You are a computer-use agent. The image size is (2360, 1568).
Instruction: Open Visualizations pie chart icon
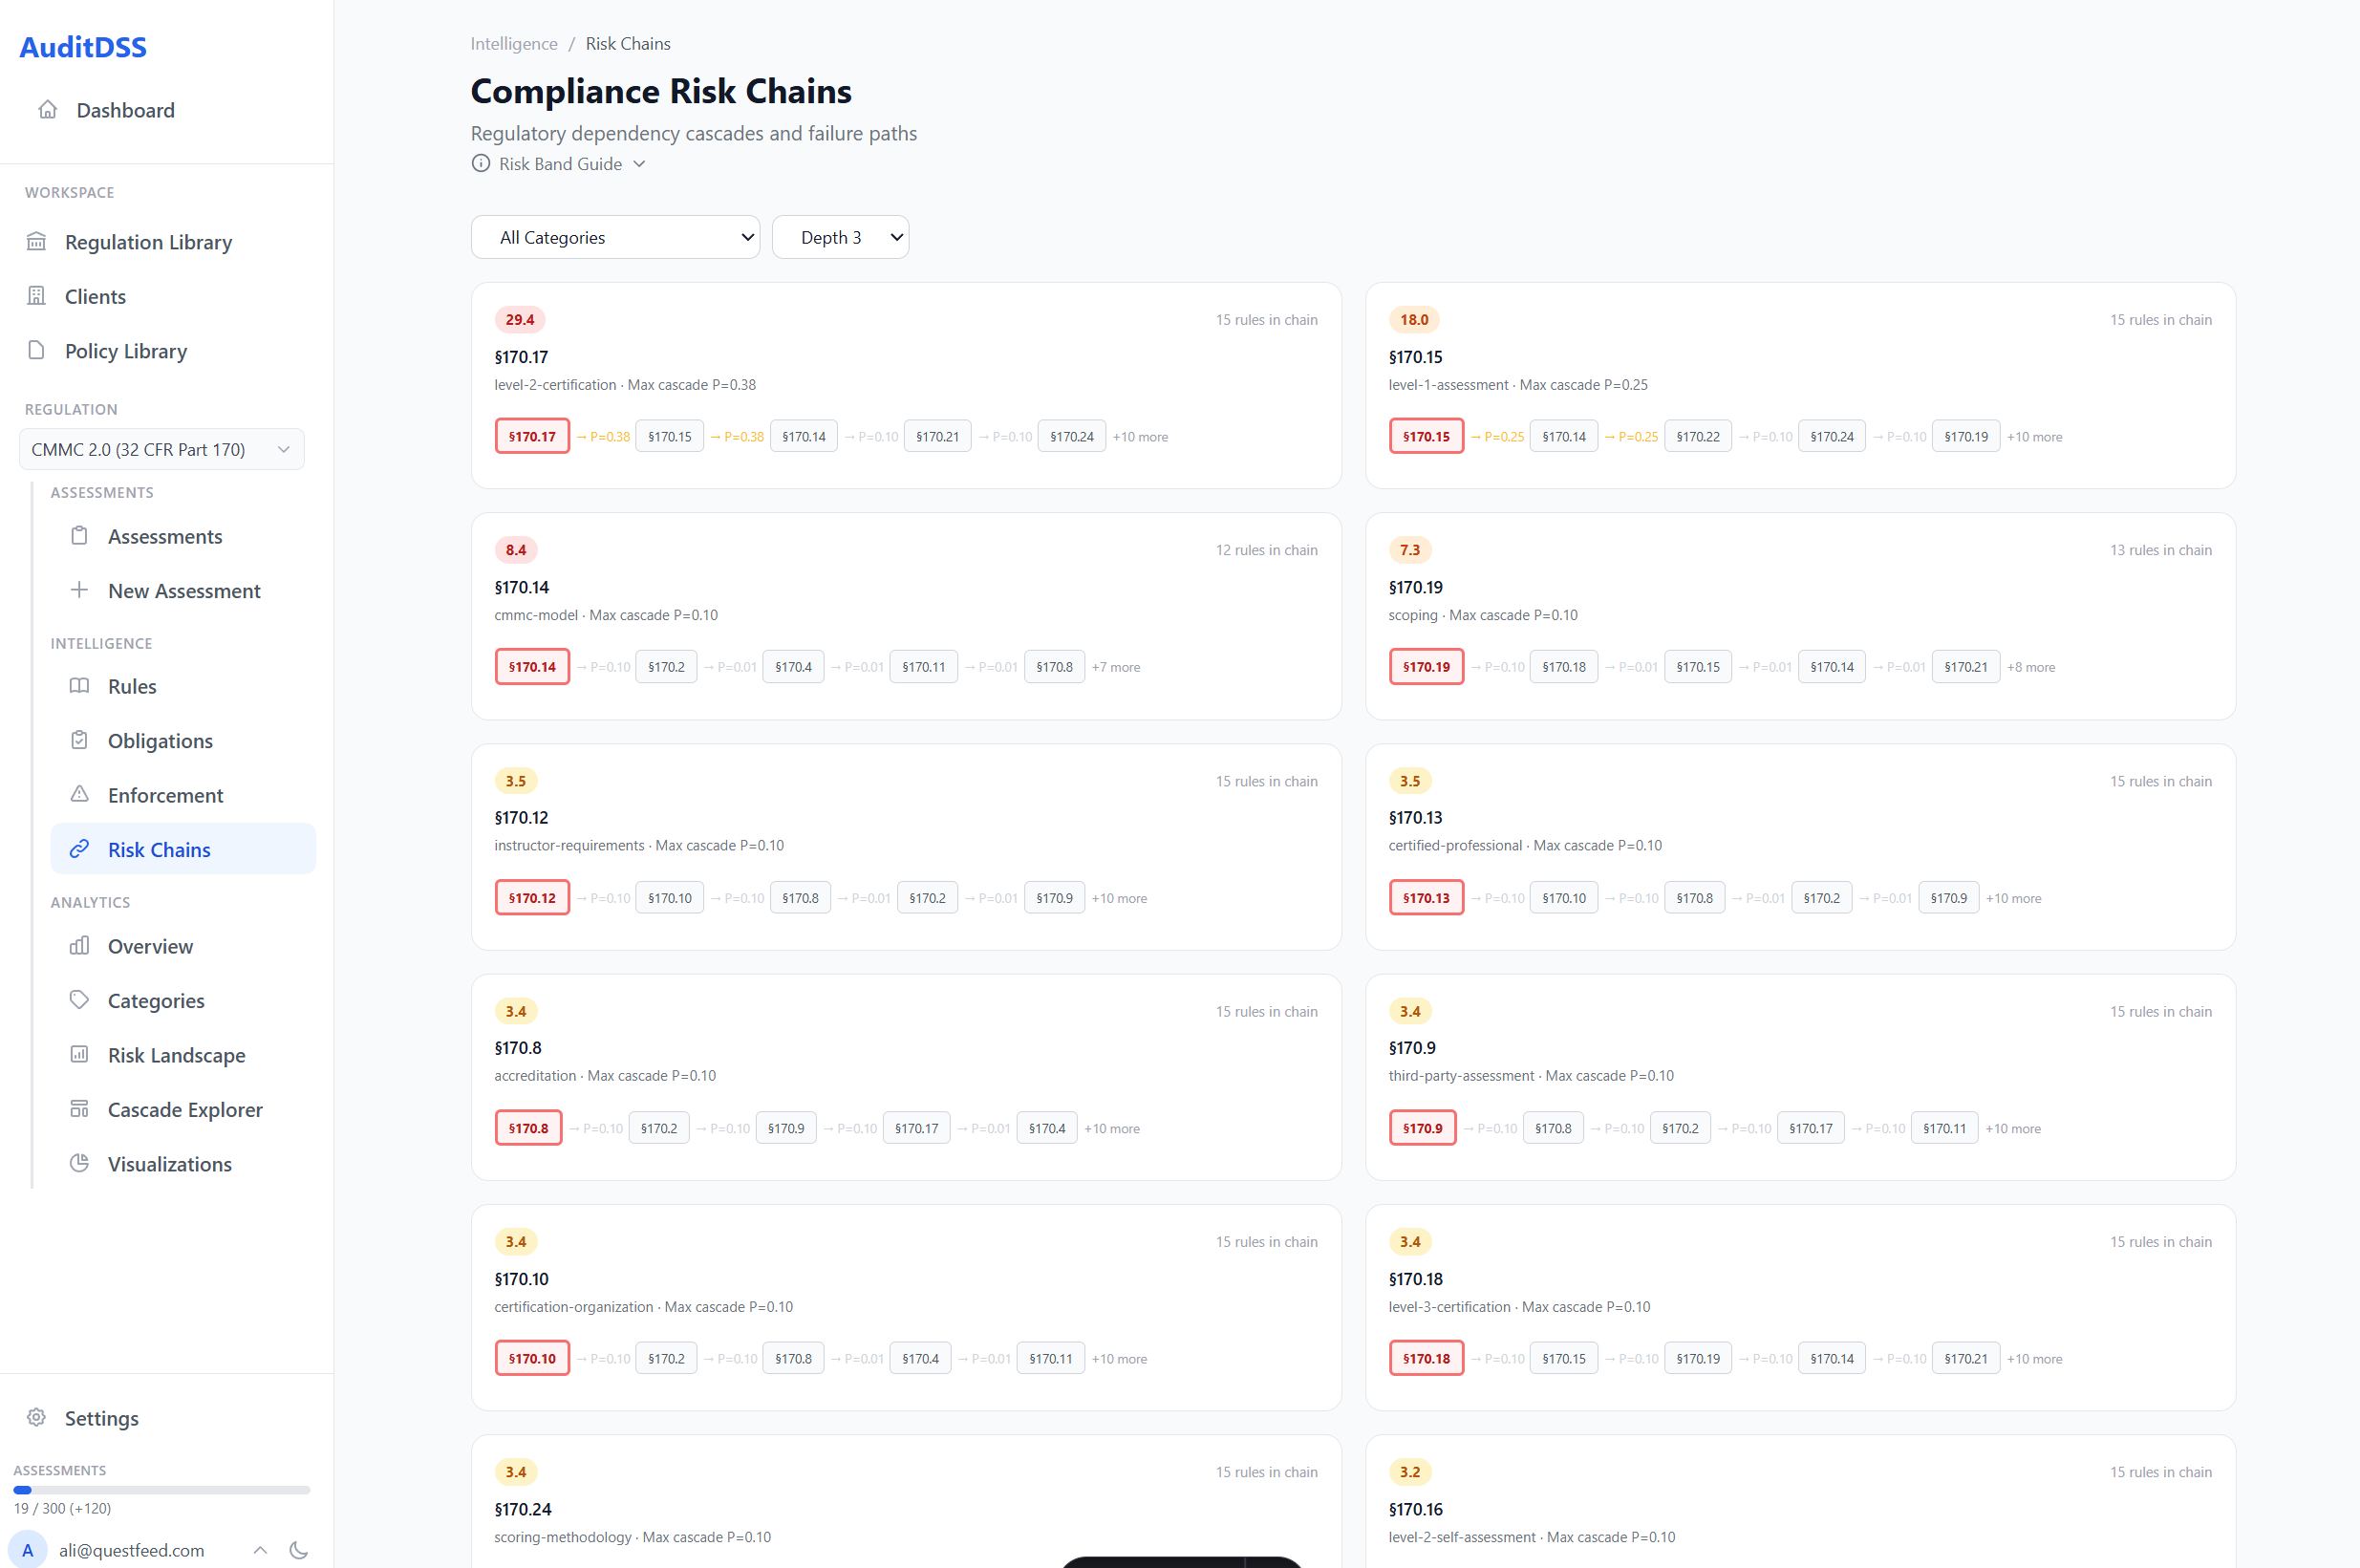79,1164
